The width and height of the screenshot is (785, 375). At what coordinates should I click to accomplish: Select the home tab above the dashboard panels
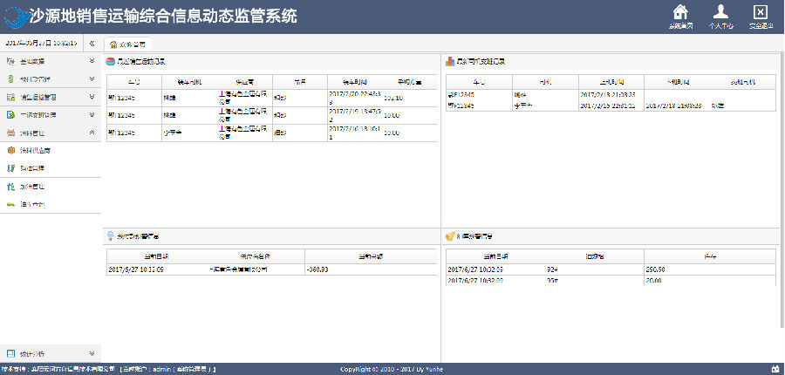(127, 44)
